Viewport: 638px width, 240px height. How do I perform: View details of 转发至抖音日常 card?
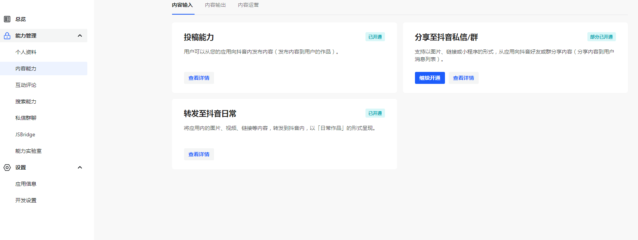(x=199, y=154)
